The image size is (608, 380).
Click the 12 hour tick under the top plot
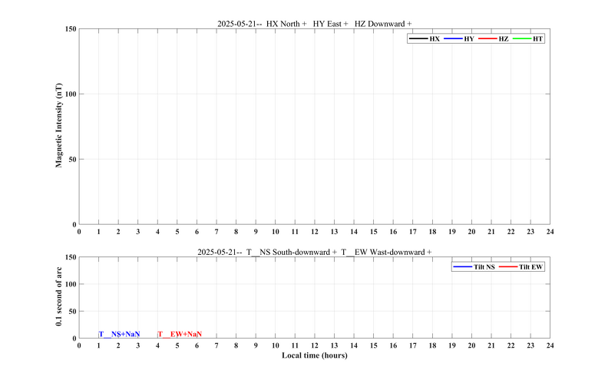pyautogui.click(x=315, y=231)
